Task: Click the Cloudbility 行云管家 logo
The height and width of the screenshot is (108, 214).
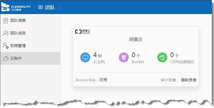Action: point(16,7)
